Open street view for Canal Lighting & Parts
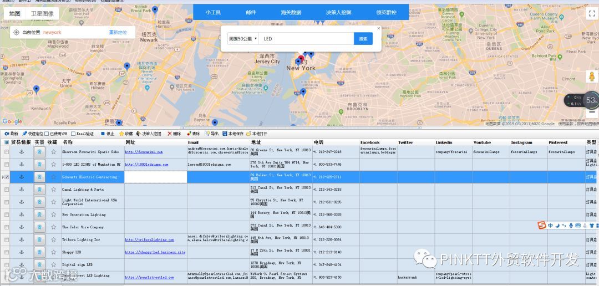 (39, 190)
